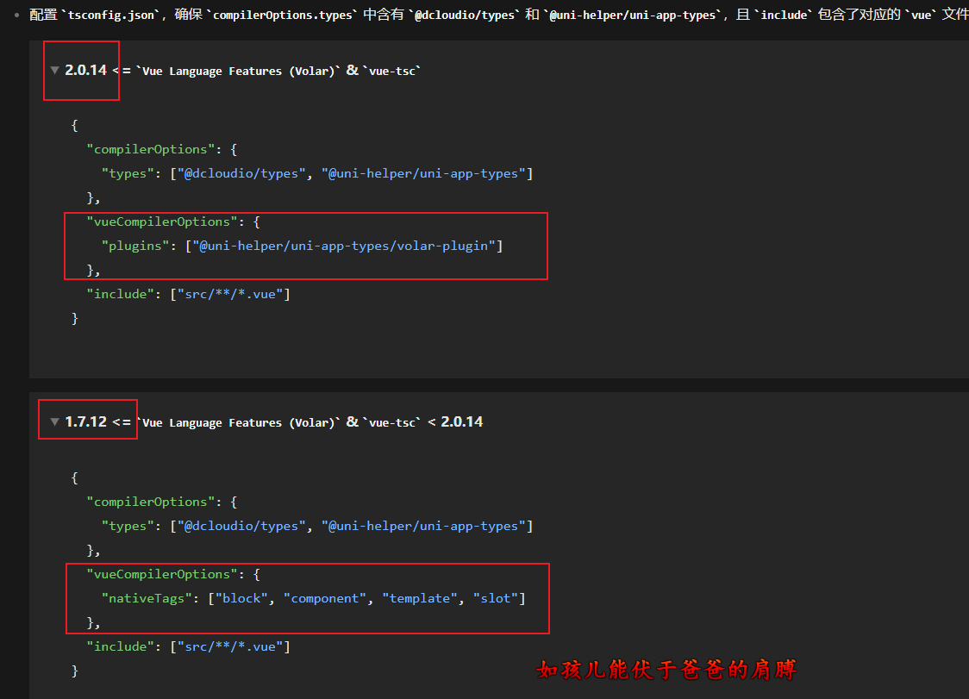The width and height of the screenshot is (969, 699).
Task: Click "vueCompilerOptions" key in the 1.7.12 block
Action: (x=161, y=574)
